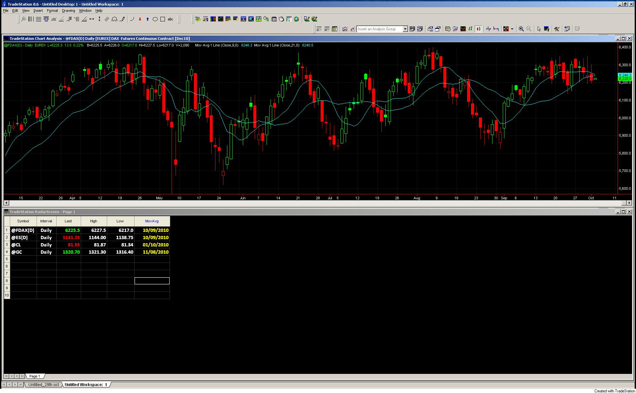Viewport: 636px width, 393px height.
Task: Select the standard pointer tool
Action: (539, 29)
